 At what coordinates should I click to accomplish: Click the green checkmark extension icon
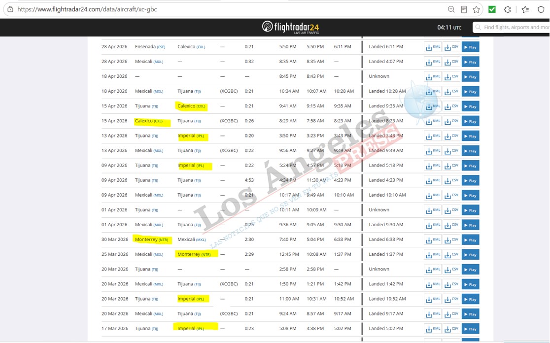tap(492, 9)
